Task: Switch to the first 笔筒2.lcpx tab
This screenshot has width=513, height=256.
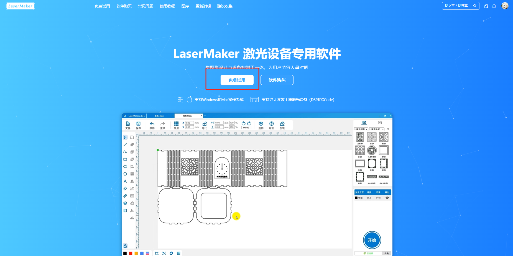Action: click(x=159, y=116)
